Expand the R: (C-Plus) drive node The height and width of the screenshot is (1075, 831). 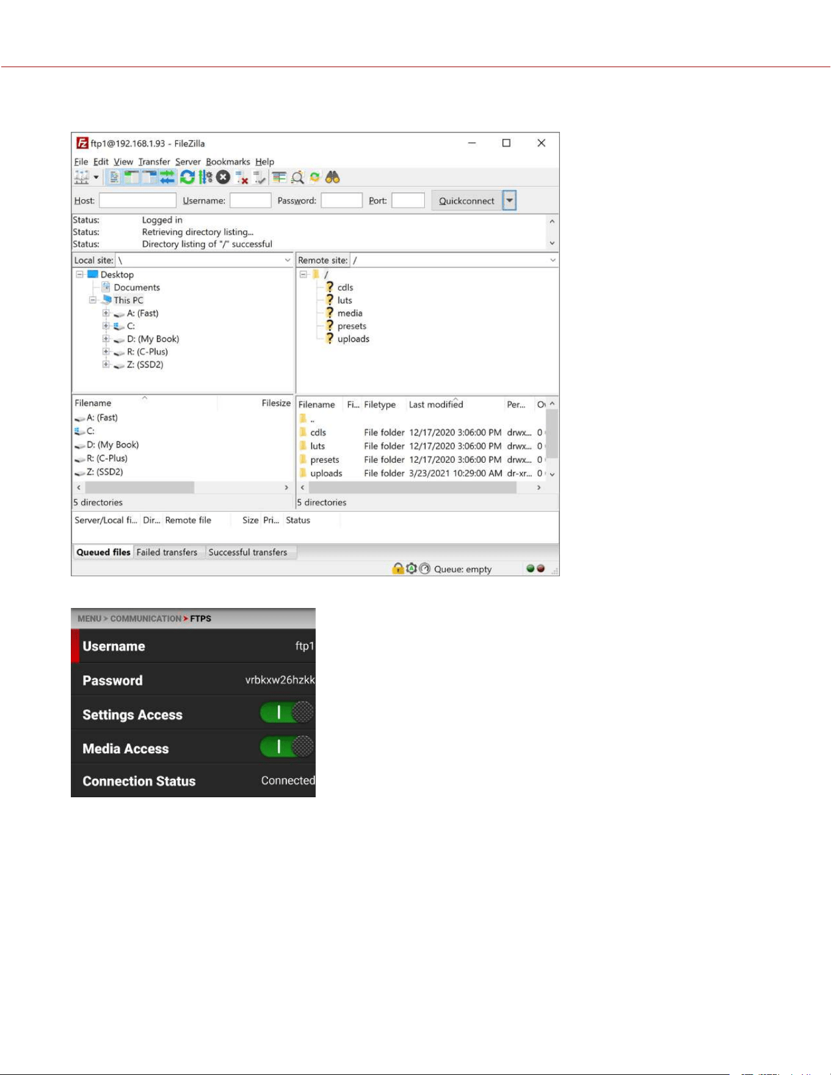106,352
